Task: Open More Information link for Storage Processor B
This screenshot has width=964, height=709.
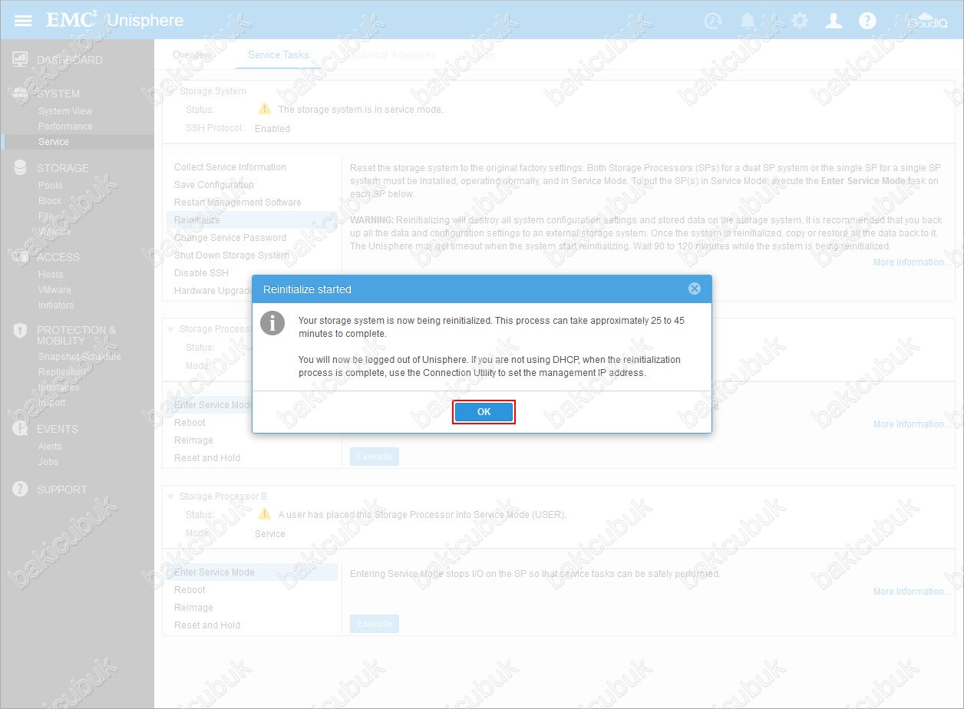Action: point(911,592)
